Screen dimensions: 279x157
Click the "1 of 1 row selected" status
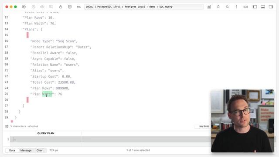pyautogui.click(x=138, y=150)
